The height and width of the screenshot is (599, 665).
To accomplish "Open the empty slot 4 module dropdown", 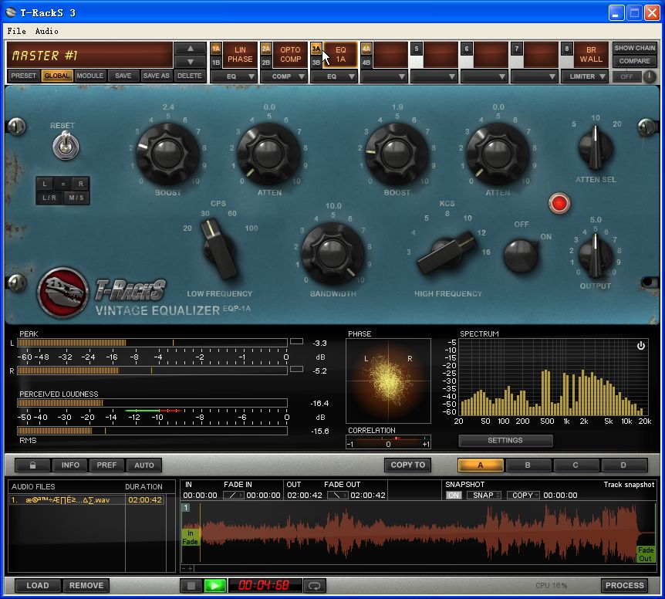I will [x=384, y=76].
